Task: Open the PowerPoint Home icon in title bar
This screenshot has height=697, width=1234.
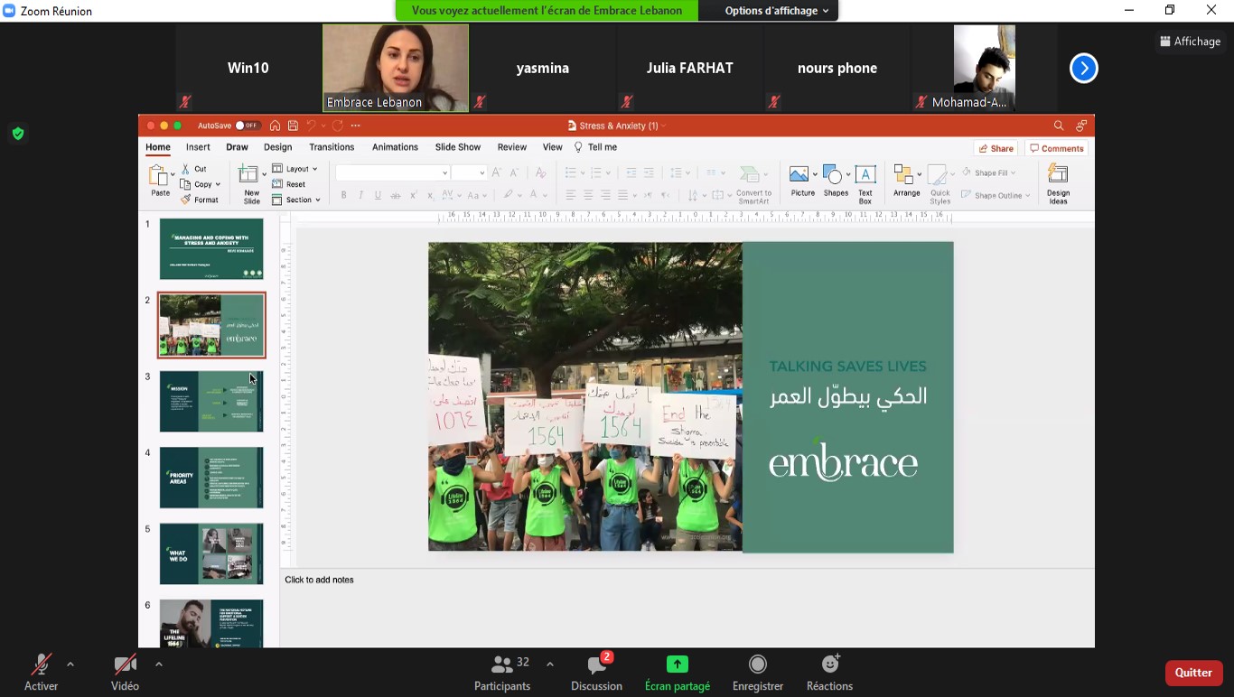Action: pos(275,125)
